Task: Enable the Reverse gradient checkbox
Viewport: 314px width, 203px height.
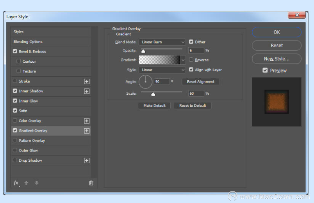Action: tap(191, 60)
